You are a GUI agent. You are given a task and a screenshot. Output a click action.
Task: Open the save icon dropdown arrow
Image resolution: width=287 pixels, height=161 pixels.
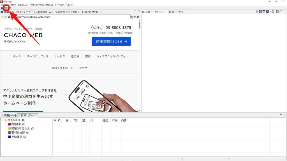click(270, 12)
